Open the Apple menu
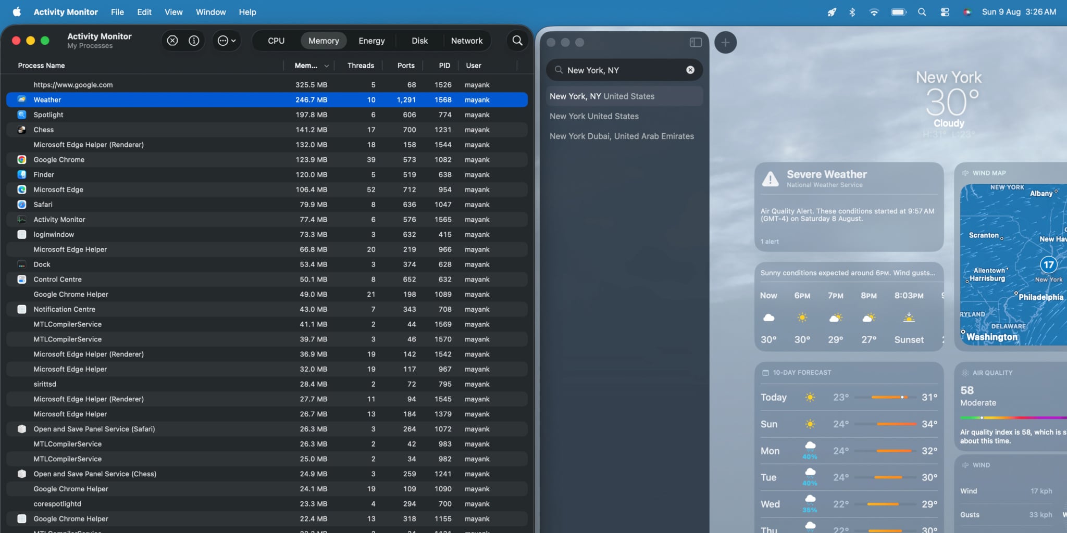 (17, 12)
